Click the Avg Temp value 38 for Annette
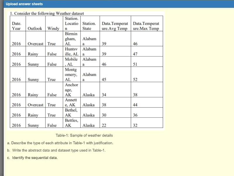This screenshot has height=176, width=234. coord(104,105)
